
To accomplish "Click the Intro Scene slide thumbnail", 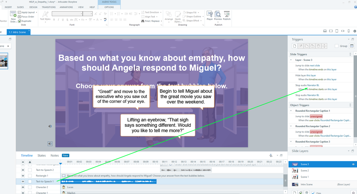I will 4,61.
